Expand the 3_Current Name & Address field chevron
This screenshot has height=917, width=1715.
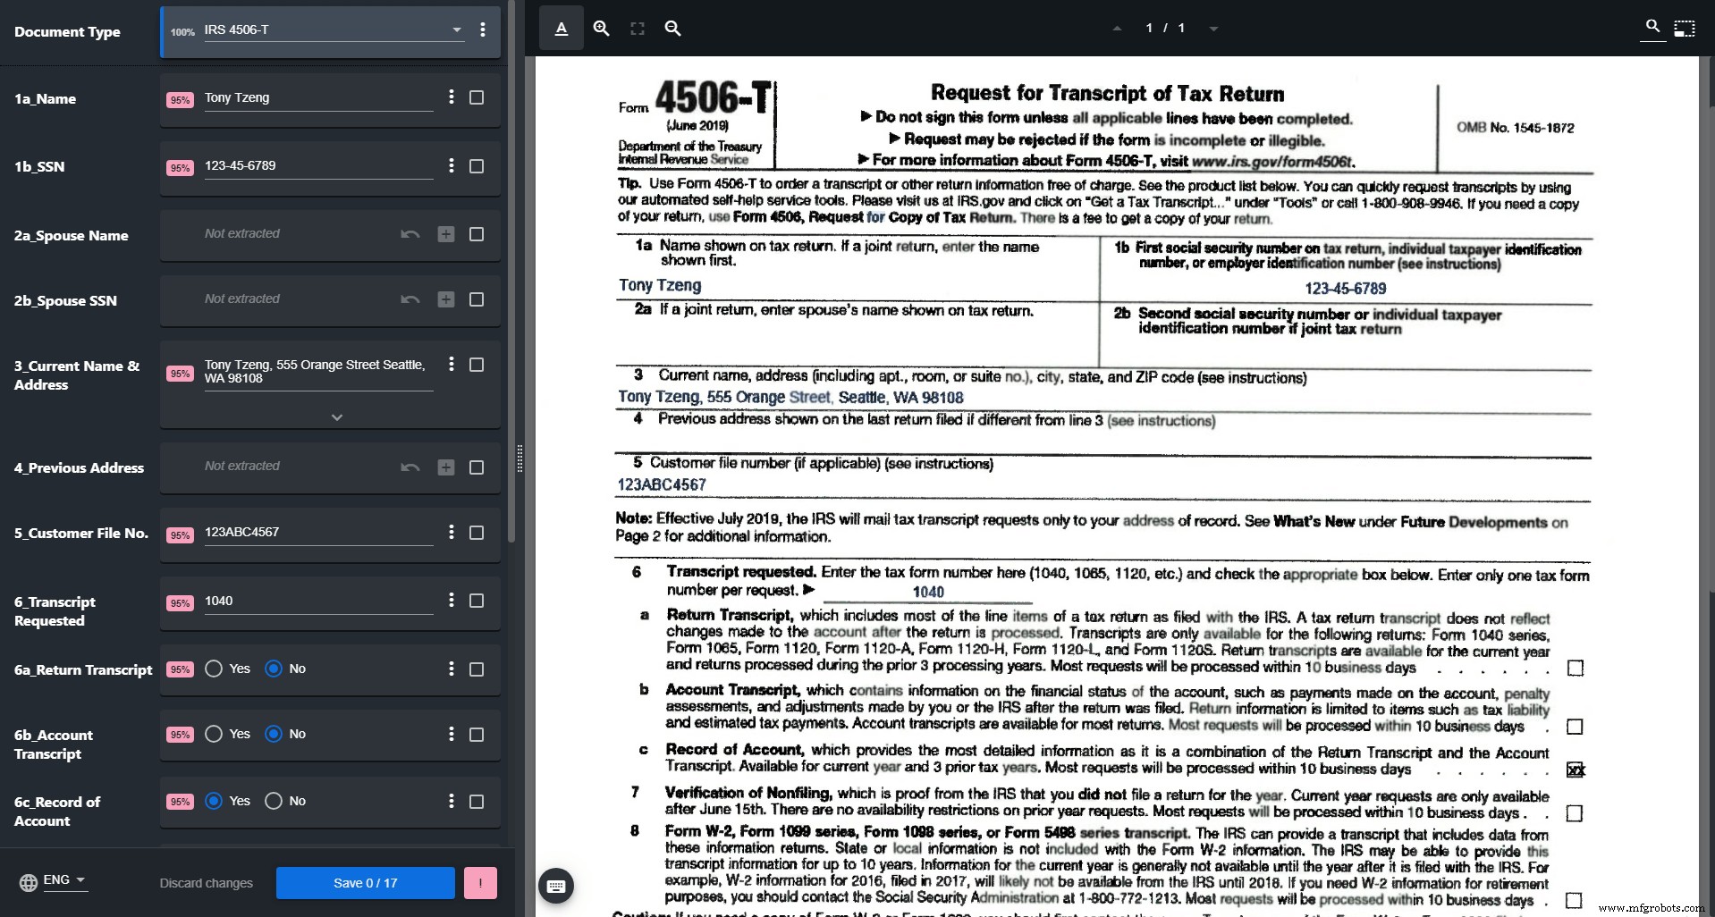[336, 416]
